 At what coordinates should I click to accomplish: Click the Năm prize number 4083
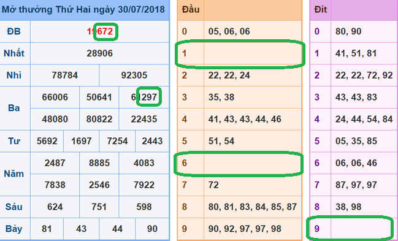[x=144, y=163]
